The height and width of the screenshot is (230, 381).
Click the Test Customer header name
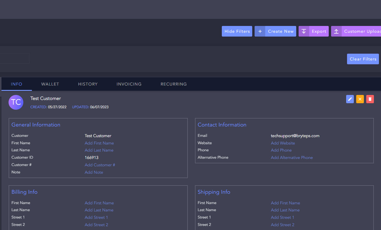[x=45, y=98]
